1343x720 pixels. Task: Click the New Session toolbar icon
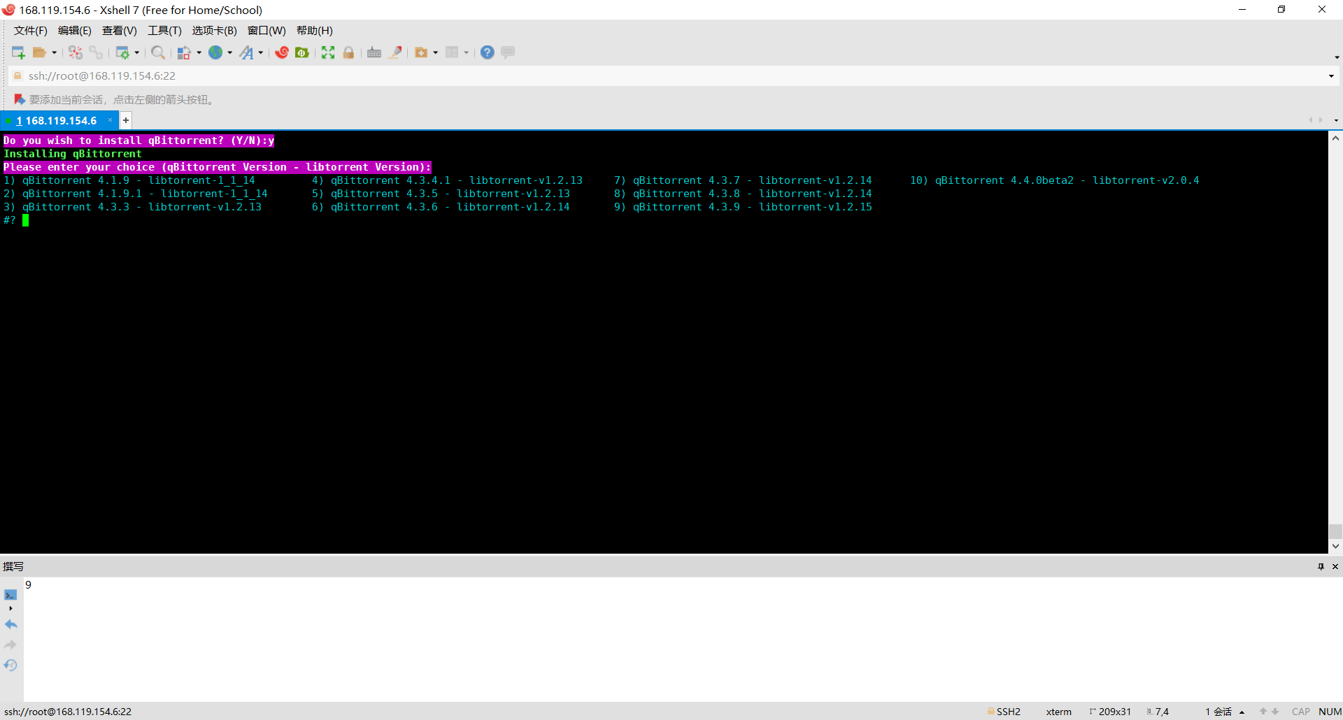click(x=17, y=52)
